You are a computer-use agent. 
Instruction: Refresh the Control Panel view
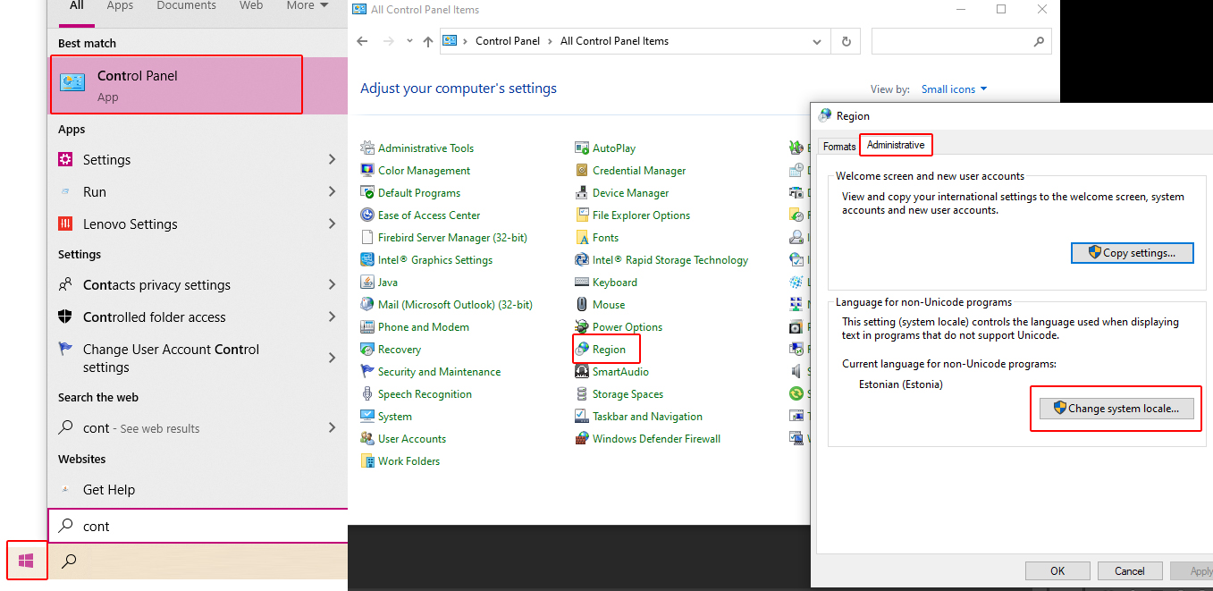click(x=846, y=41)
